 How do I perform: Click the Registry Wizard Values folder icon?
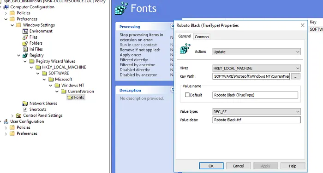coord(31,61)
